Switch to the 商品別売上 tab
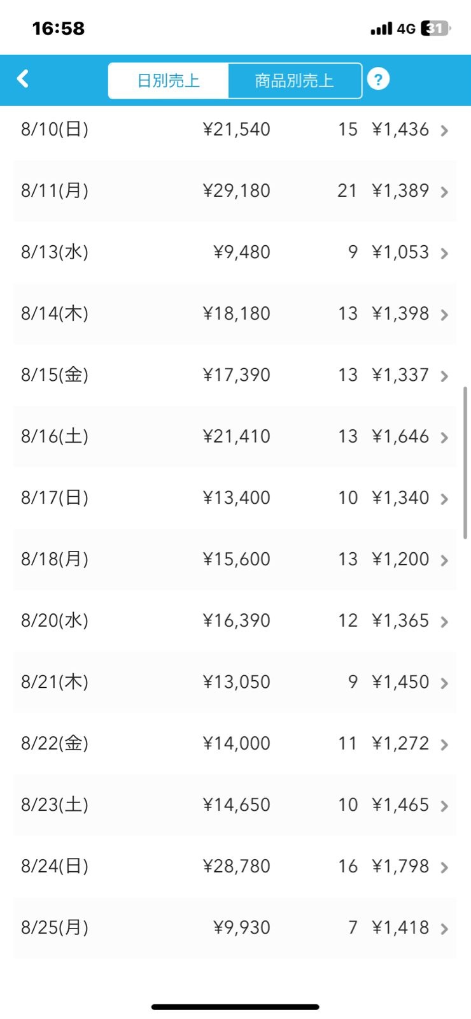This screenshot has width=471, height=1019. 294,81
